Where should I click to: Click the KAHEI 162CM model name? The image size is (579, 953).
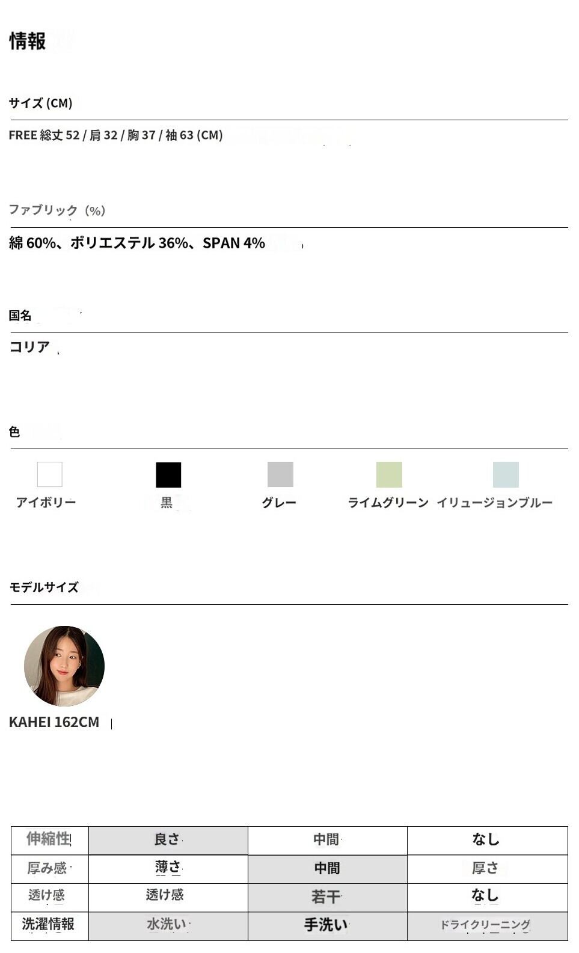[x=54, y=722]
